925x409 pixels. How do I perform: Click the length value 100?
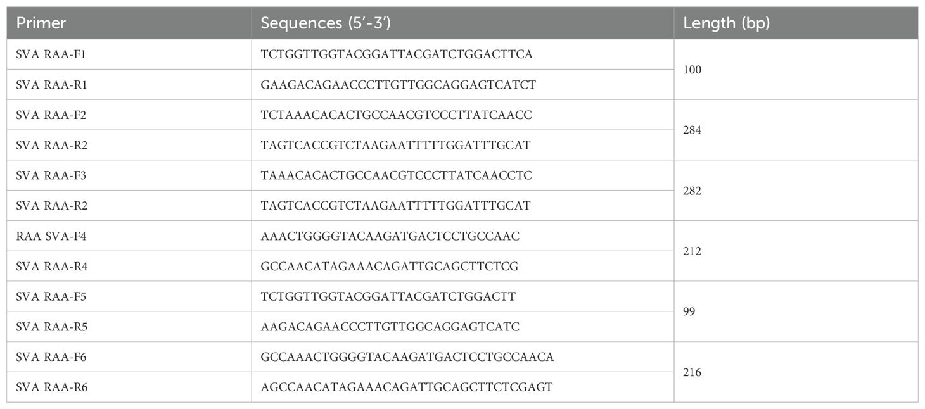(692, 70)
